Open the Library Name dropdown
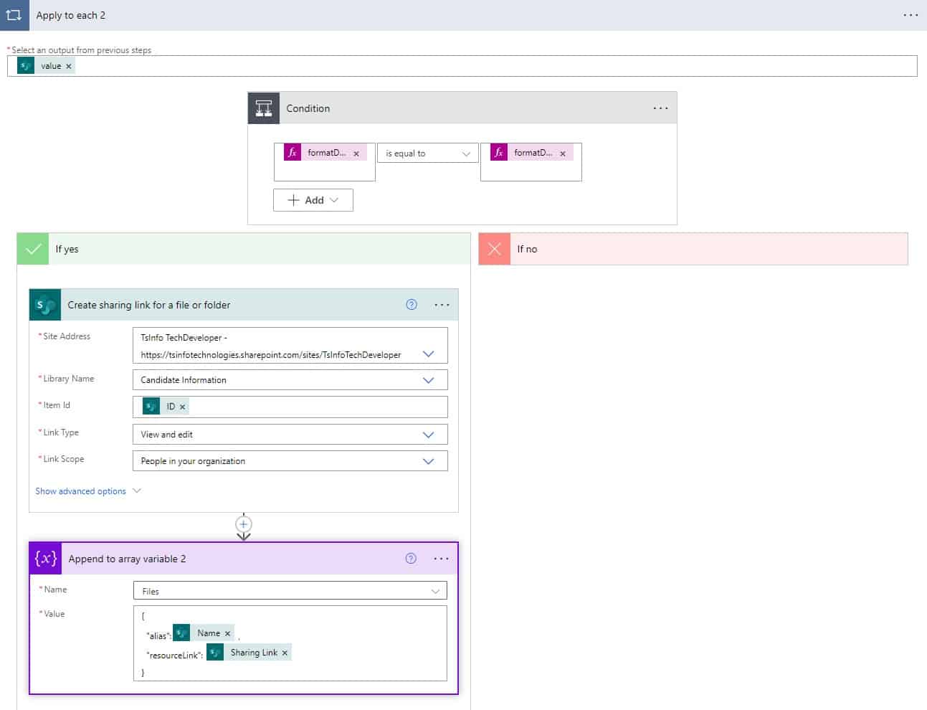 (429, 379)
